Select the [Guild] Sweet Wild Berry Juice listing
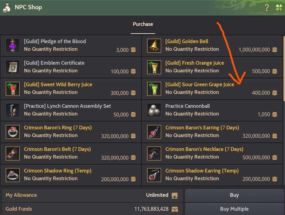285x215 pixels. click(x=71, y=88)
